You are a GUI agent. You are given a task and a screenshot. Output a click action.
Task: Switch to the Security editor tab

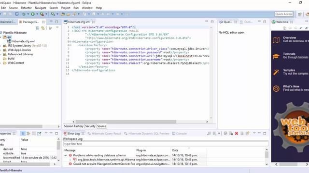pos(90,126)
